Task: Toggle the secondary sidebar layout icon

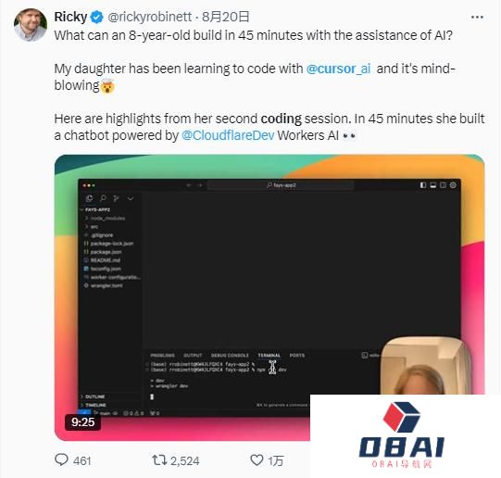Action: click(x=443, y=185)
